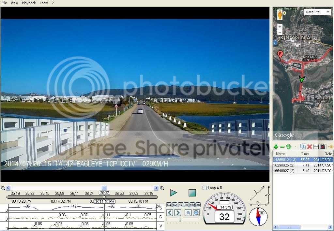Set playback speed to 15x
The height and width of the screenshot is (231, 334).
click(x=192, y=205)
